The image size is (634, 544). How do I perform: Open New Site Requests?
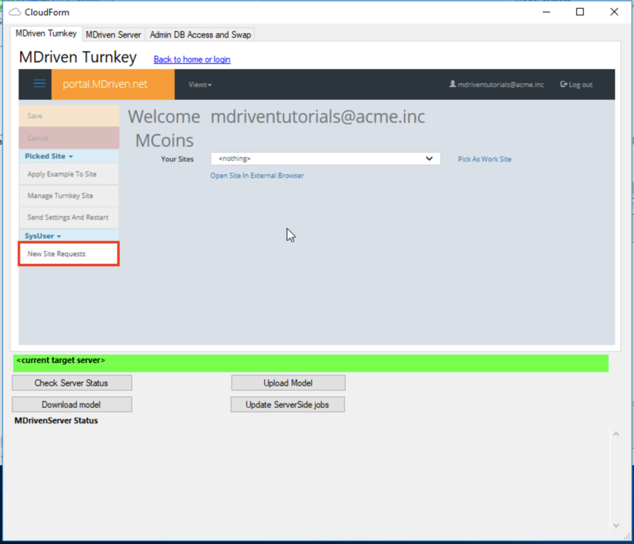coord(69,254)
